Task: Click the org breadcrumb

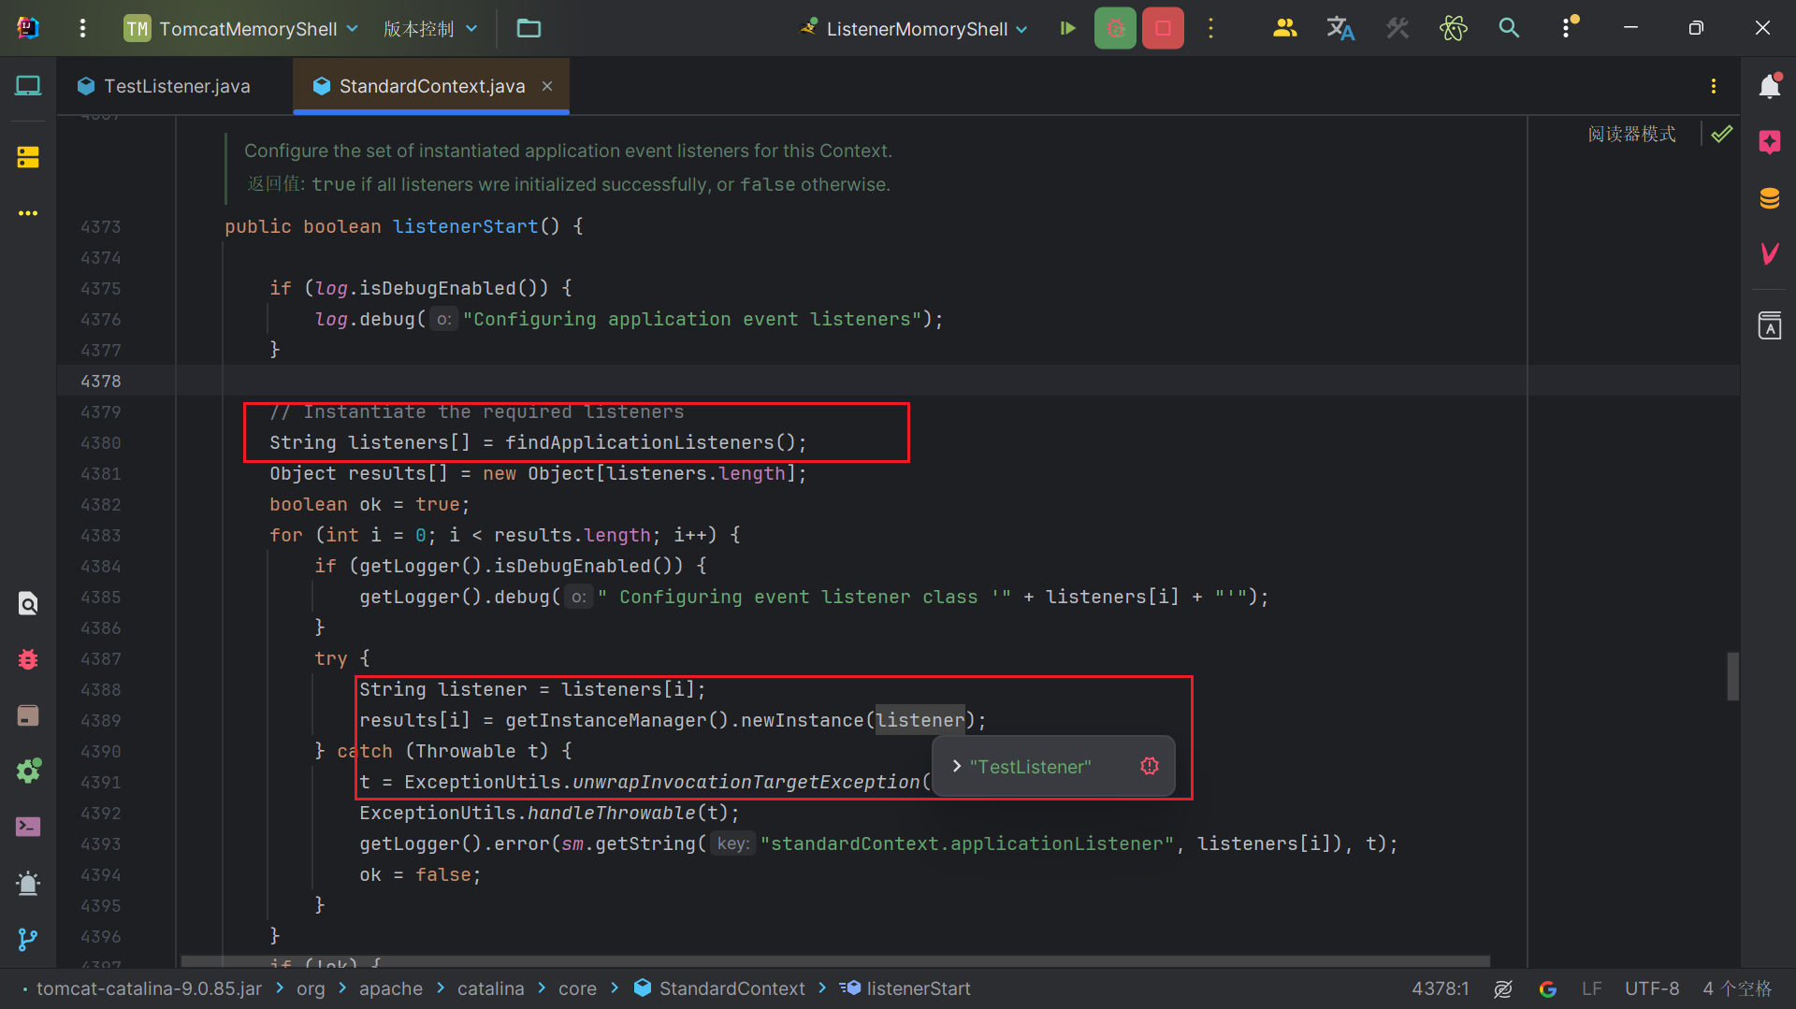Action: pos(311,988)
